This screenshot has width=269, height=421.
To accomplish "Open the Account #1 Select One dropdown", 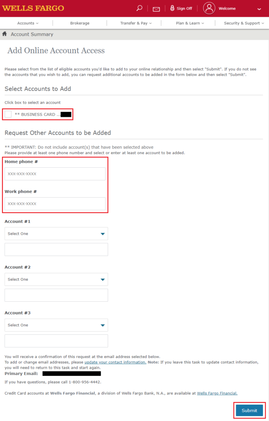I will click(x=56, y=234).
